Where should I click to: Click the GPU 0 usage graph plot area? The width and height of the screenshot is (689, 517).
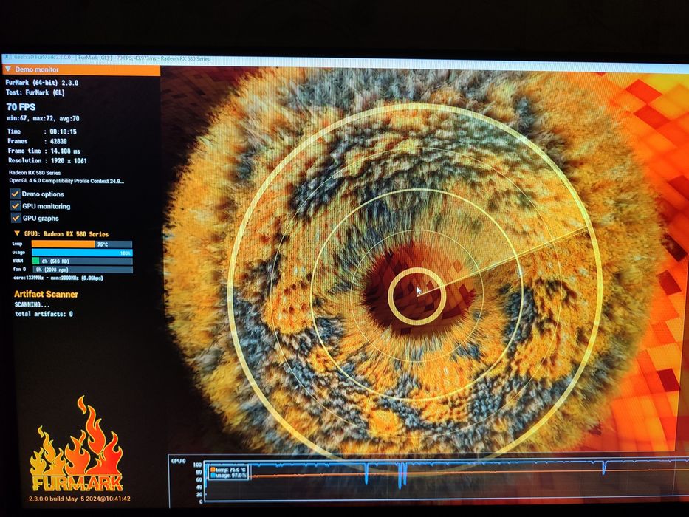click(x=446, y=480)
